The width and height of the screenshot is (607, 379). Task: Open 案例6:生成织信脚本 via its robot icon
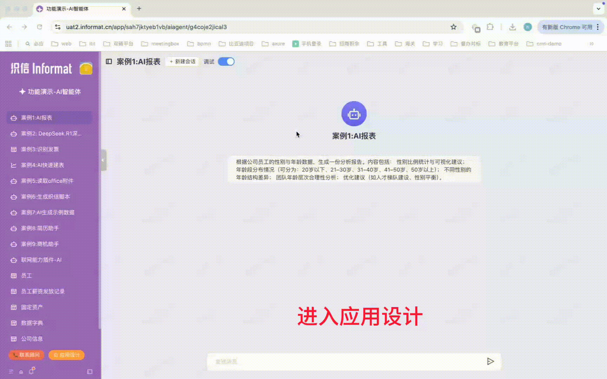tap(13, 197)
